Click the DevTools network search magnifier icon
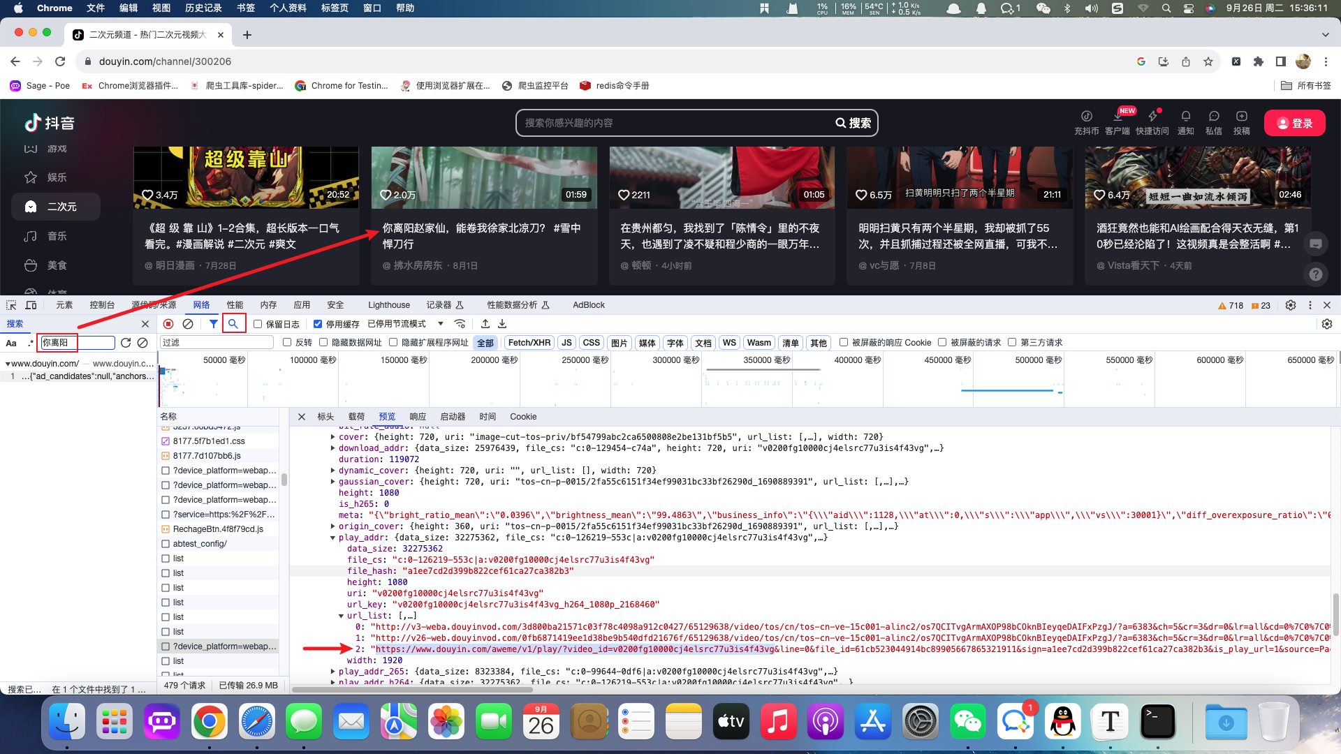Screen dimensions: 1341x754 [x=233, y=324]
